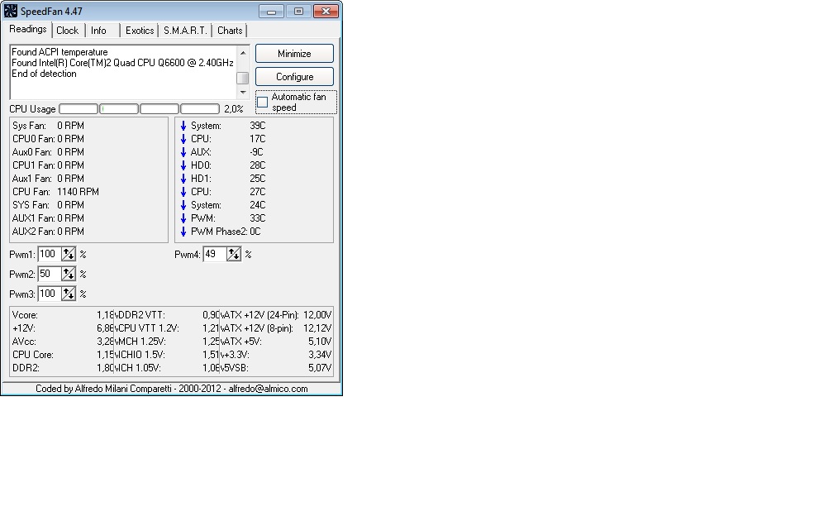
Task: Click the down arrow icon beside System 39C
Action: [x=183, y=126]
